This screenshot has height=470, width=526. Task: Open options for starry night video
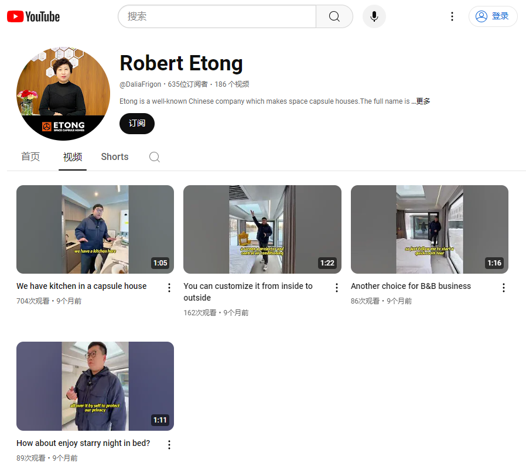pos(169,445)
